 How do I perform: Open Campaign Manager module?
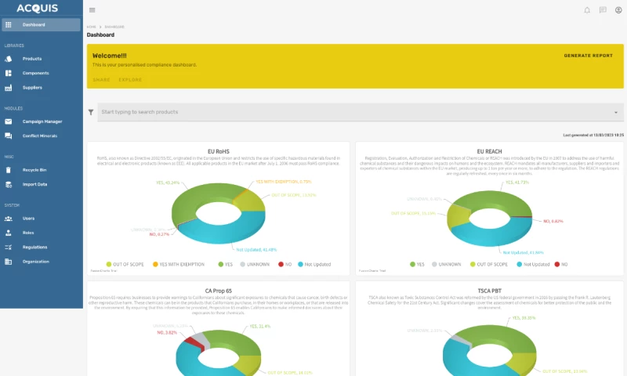pyautogui.click(x=42, y=121)
